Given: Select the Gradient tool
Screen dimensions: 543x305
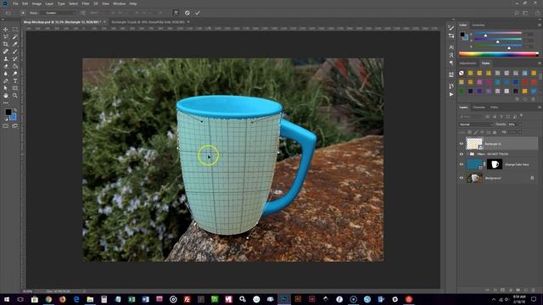Looking at the screenshot, I should click(15, 66).
